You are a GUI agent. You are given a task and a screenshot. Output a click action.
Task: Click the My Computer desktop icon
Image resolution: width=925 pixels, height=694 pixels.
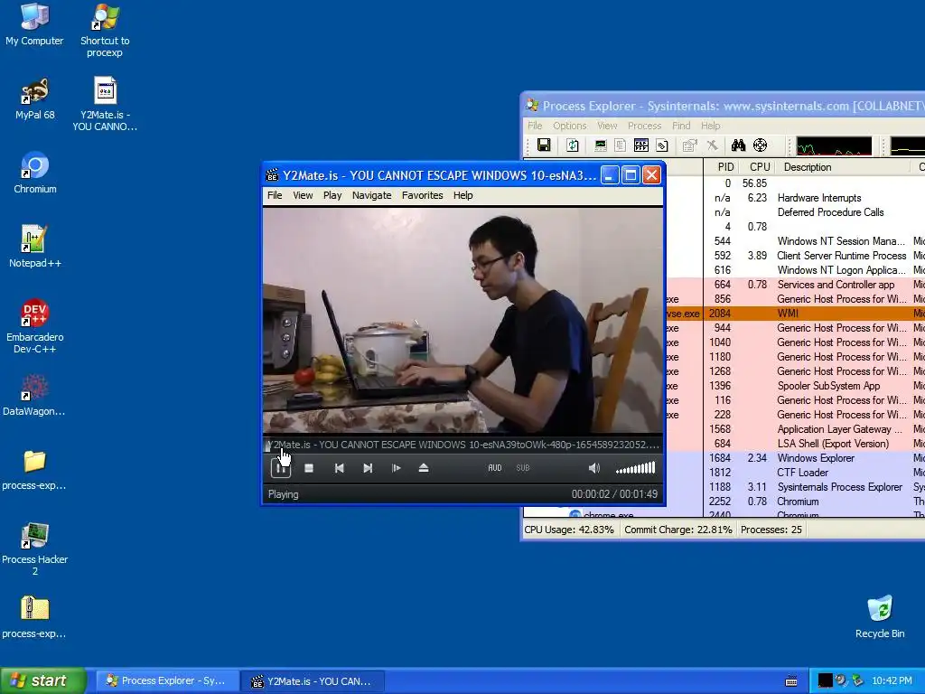tap(34, 24)
